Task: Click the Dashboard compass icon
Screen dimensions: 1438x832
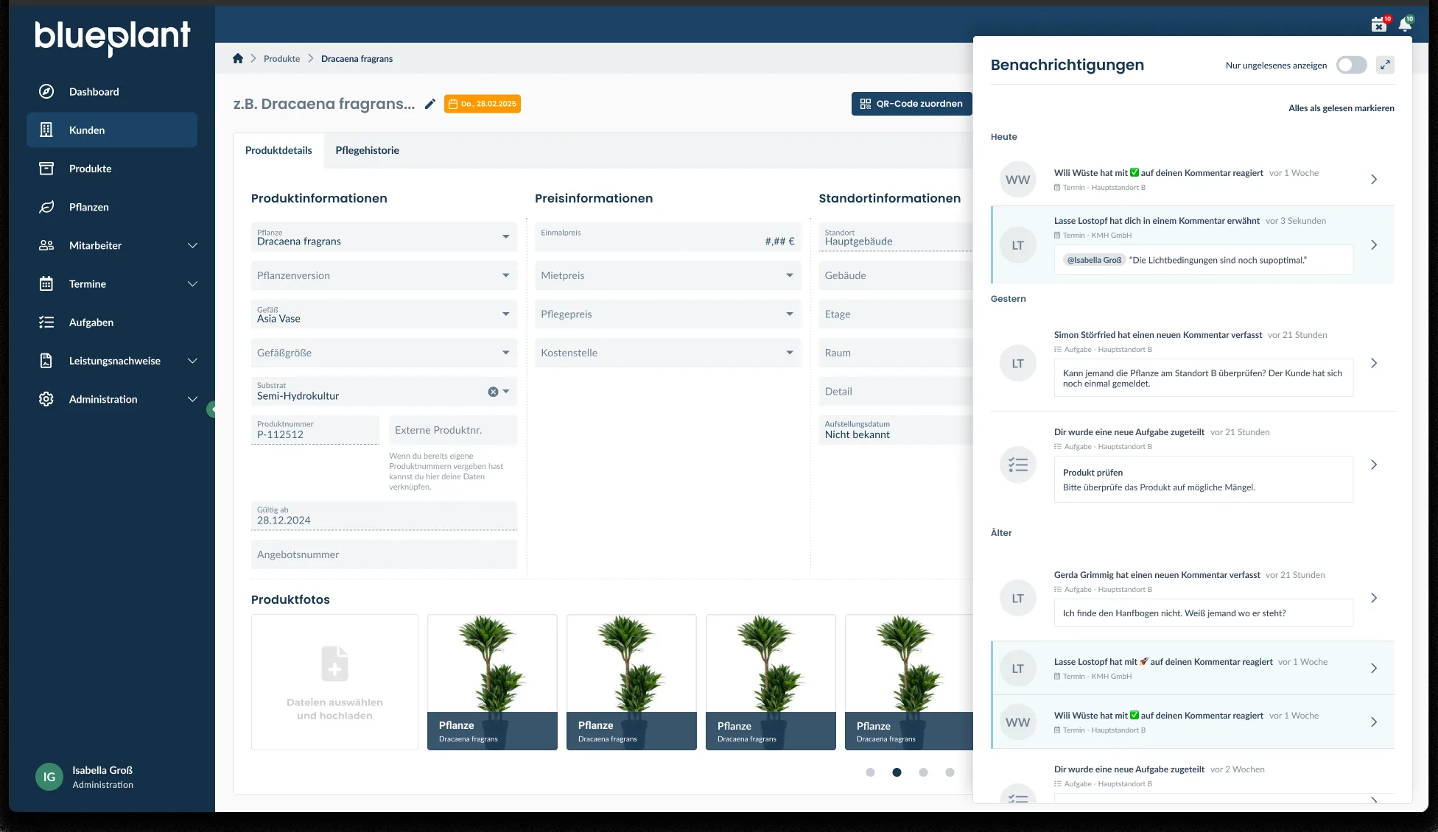Action: (46, 91)
